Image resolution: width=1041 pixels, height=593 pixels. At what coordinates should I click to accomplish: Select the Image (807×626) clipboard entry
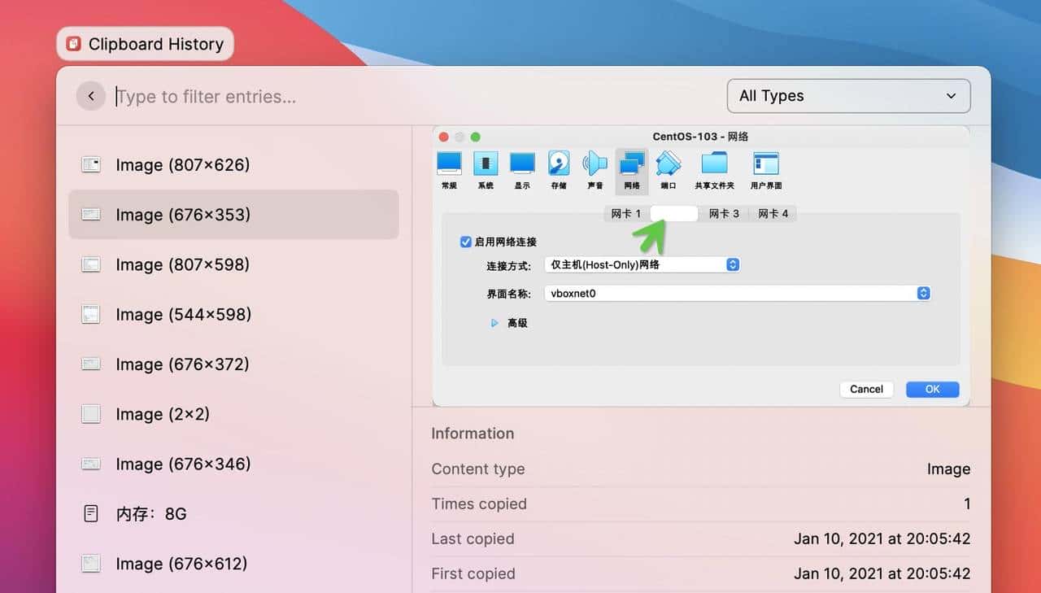pos(183,164)
